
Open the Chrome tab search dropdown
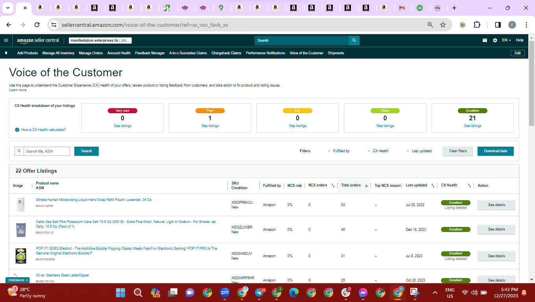point(7,7)
